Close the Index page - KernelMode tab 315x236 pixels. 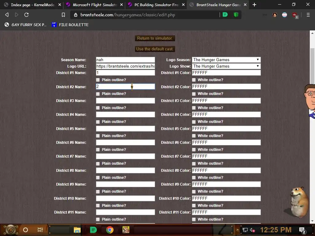60,5
